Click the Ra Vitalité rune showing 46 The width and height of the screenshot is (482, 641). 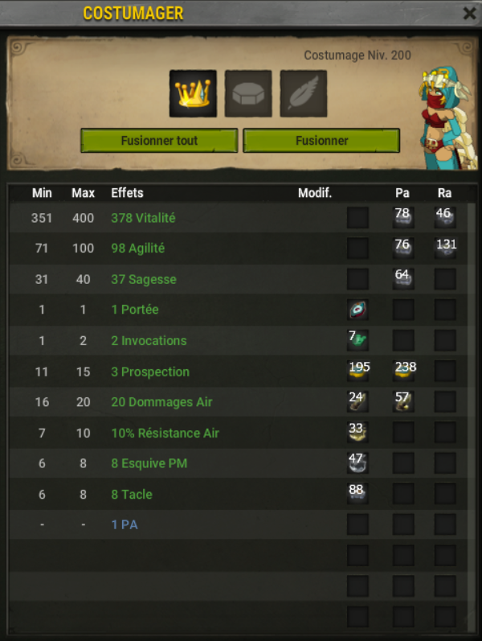click(x=445, y=217)
